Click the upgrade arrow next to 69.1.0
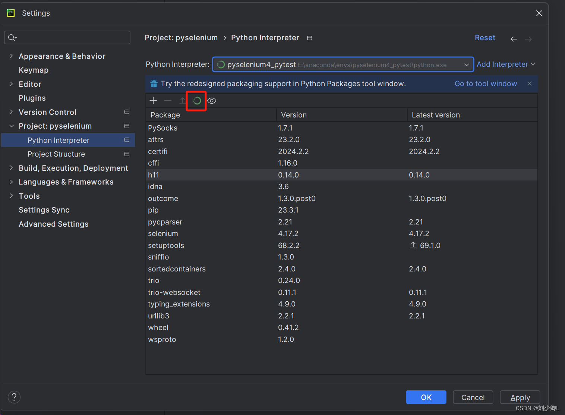This screenshot has width=565, height=415. (413, 245)
